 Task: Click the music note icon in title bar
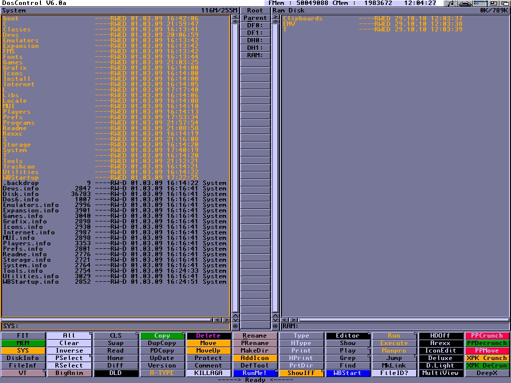(x=451, y=3)
